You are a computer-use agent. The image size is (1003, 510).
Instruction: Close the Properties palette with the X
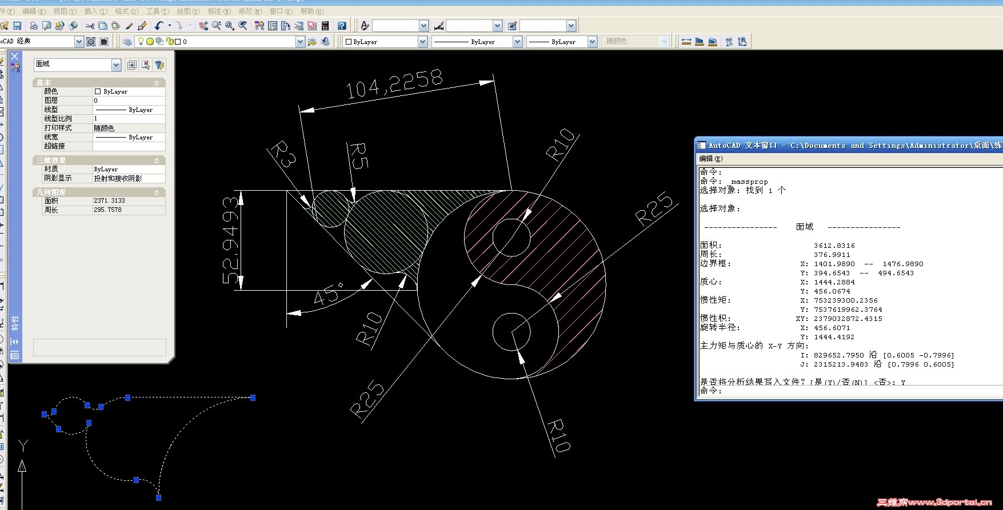pos(15,57)
